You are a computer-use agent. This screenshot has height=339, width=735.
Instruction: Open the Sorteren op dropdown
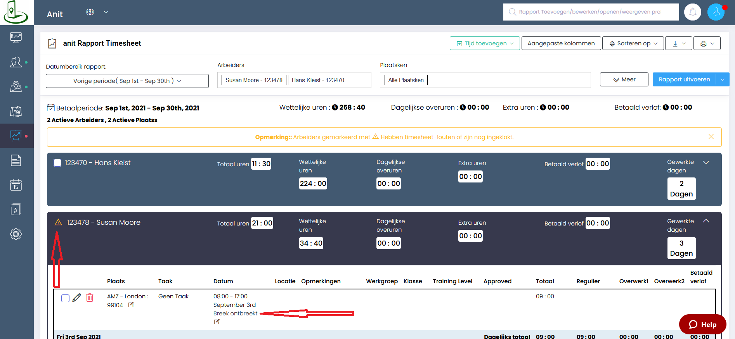coord(633,43)
